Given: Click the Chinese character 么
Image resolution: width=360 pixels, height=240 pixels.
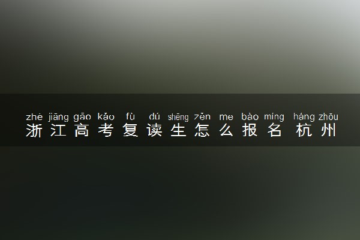Looking at the screenshot, I should point(226,130).
